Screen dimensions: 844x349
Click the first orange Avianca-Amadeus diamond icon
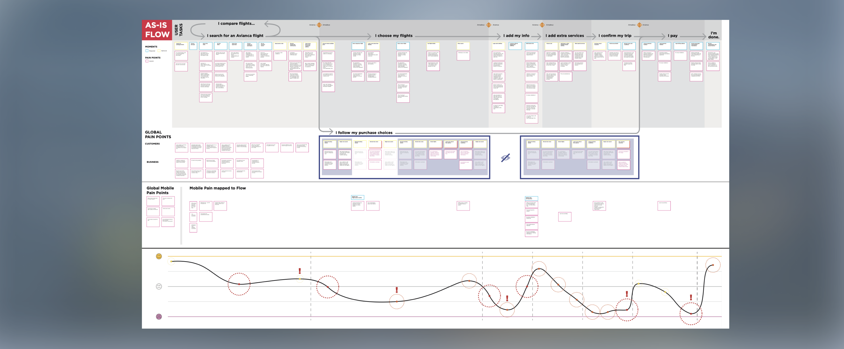(319, 25)
